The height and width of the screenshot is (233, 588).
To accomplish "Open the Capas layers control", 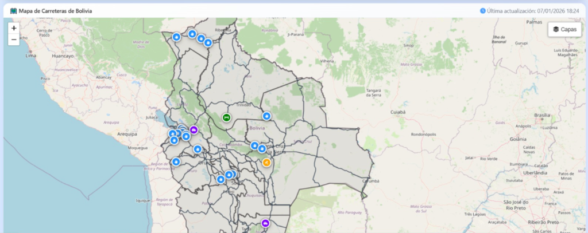I will [564, 29].
